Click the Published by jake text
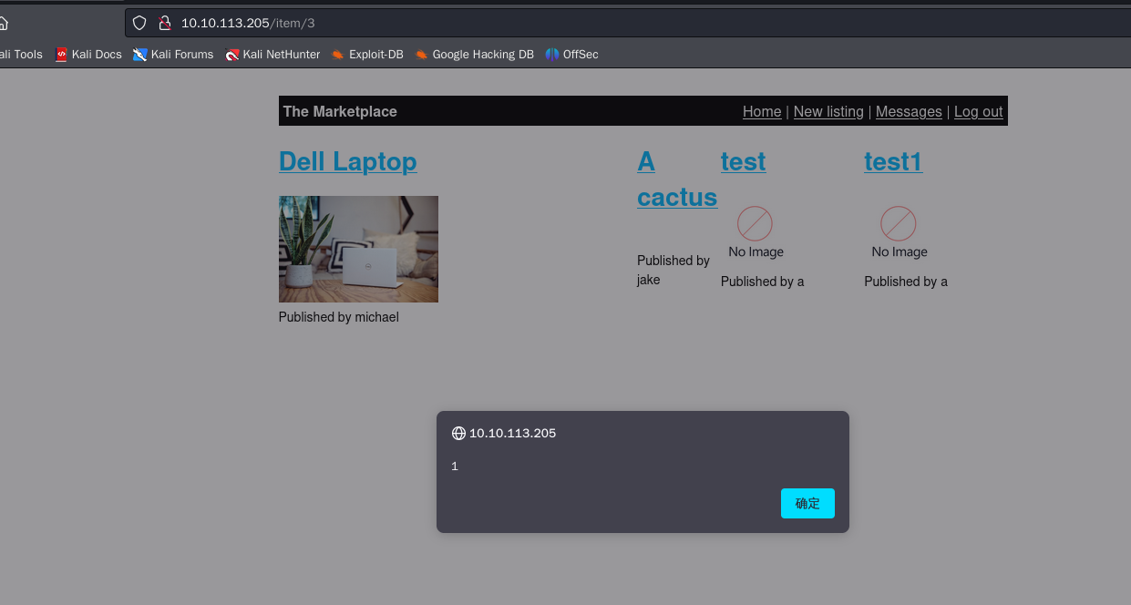The image size is (1131, 605). pos(673,270)
